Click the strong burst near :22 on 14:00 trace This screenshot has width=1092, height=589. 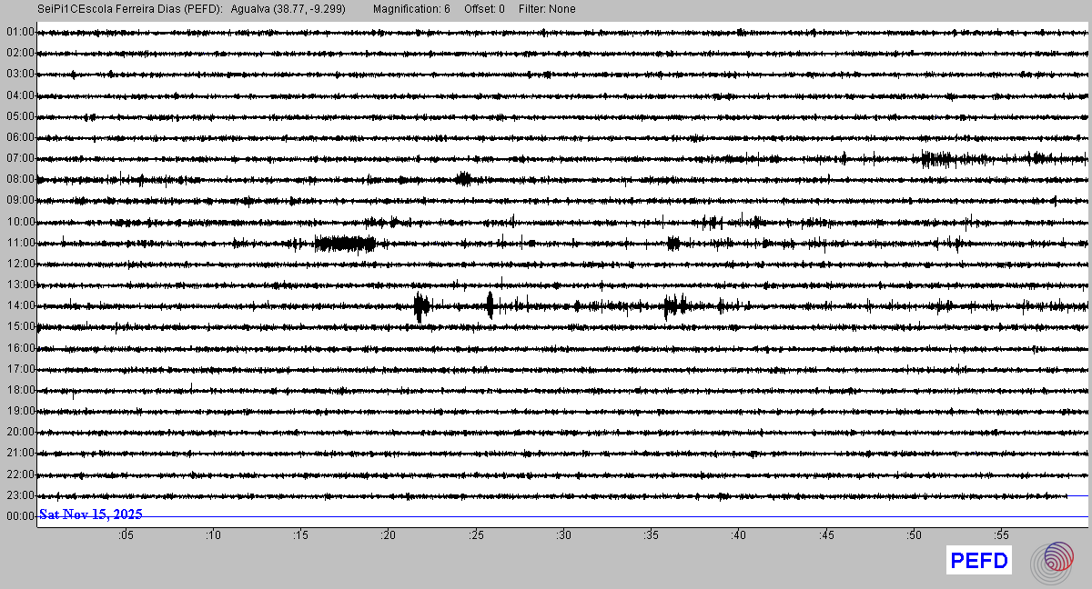pyautogui.click(x=420, y=306)
